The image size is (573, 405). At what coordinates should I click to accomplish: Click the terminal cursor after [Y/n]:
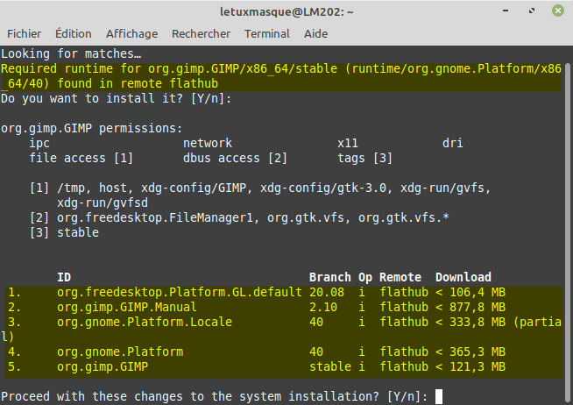(x=439, y=397)
